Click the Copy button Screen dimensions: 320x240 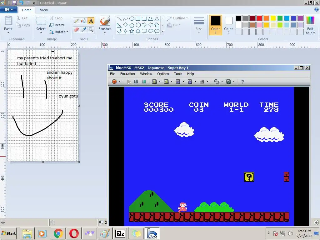point(23,25)
